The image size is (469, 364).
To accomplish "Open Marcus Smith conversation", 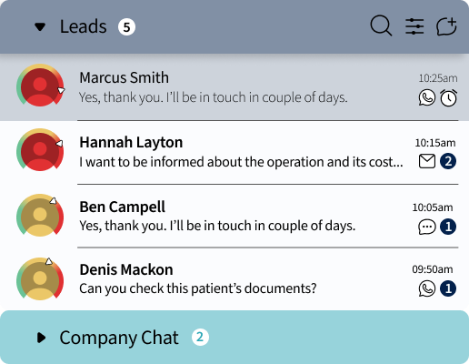I will click(x=234, y=87).
